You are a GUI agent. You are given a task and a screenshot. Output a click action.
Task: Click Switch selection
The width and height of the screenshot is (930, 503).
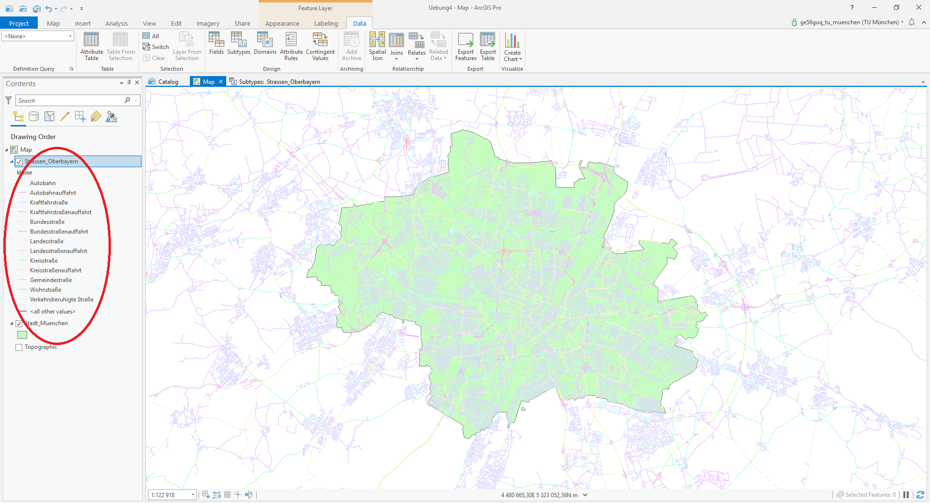coord(155,47)
